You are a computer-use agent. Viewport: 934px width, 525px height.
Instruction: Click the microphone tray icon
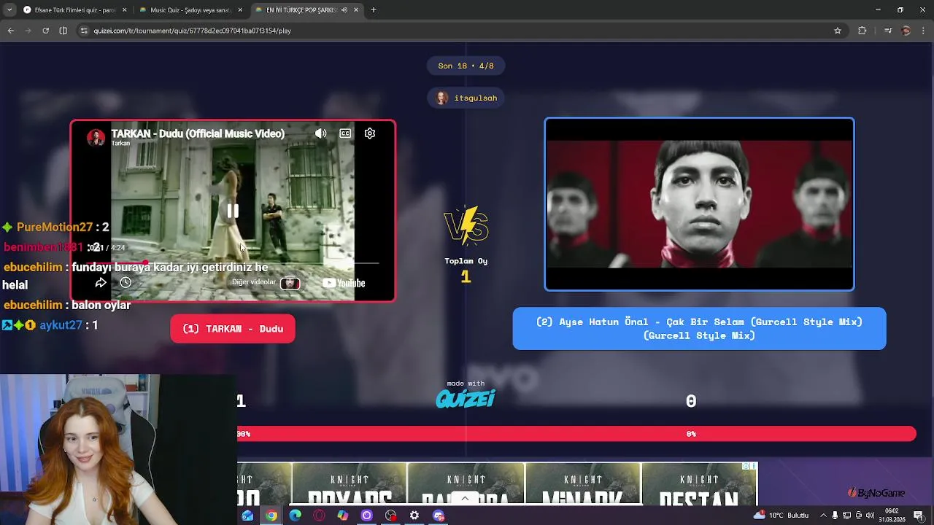(x=835, y=516)
